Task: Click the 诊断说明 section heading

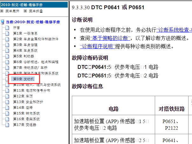Action: 82,20
